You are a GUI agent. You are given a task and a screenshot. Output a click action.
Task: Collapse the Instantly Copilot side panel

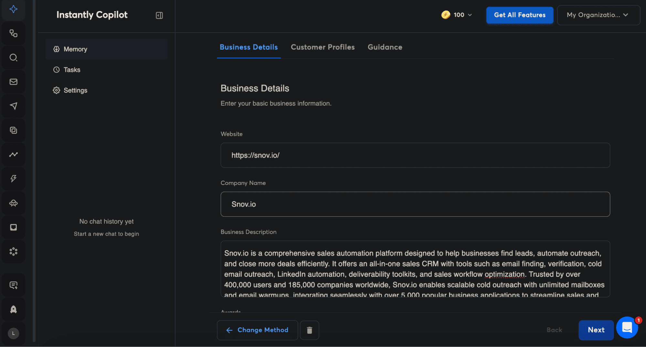pyautogui.click(x=159, y=16)
